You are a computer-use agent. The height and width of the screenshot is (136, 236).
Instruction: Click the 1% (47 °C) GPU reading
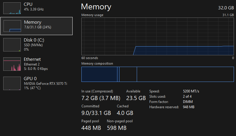32,88
